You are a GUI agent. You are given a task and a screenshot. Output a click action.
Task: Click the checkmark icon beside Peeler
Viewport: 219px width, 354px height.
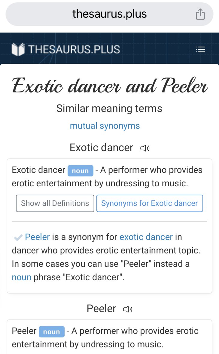click(18, 238)
